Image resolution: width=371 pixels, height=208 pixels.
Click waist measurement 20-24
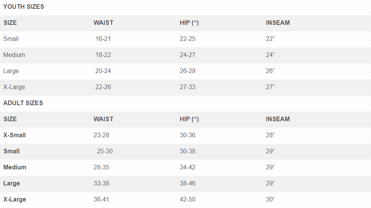103,71
